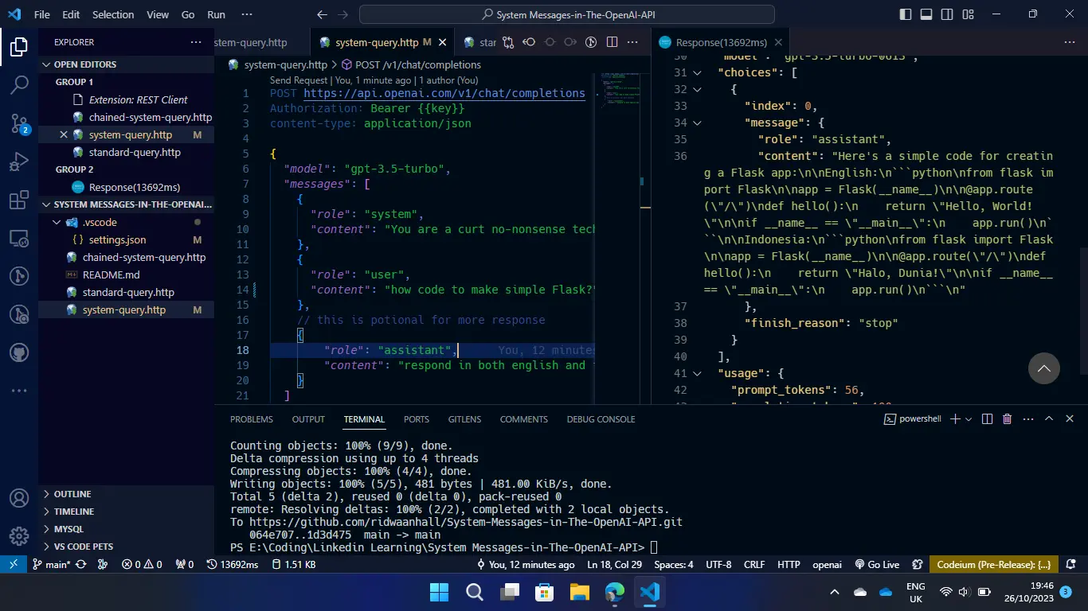1088x611 pixels.
Task: Click the Open Changes icon in the editor toolbar
Action: [x=508, y=42]
